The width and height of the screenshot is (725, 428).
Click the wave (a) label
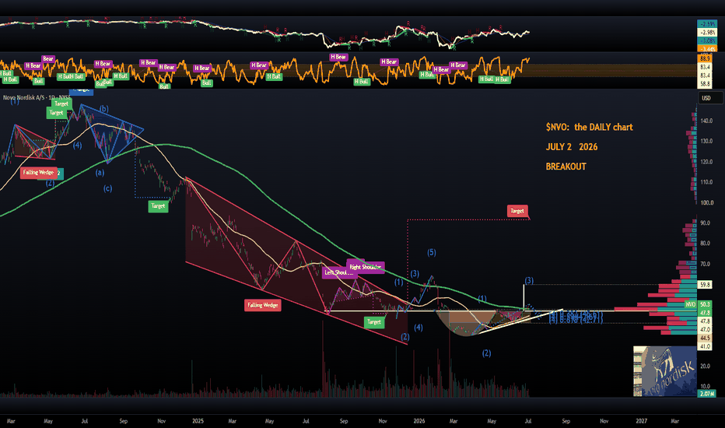[x=100, y=173]
